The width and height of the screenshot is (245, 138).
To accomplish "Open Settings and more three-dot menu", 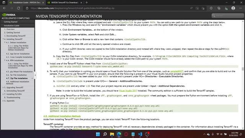I will click(240, 8).
